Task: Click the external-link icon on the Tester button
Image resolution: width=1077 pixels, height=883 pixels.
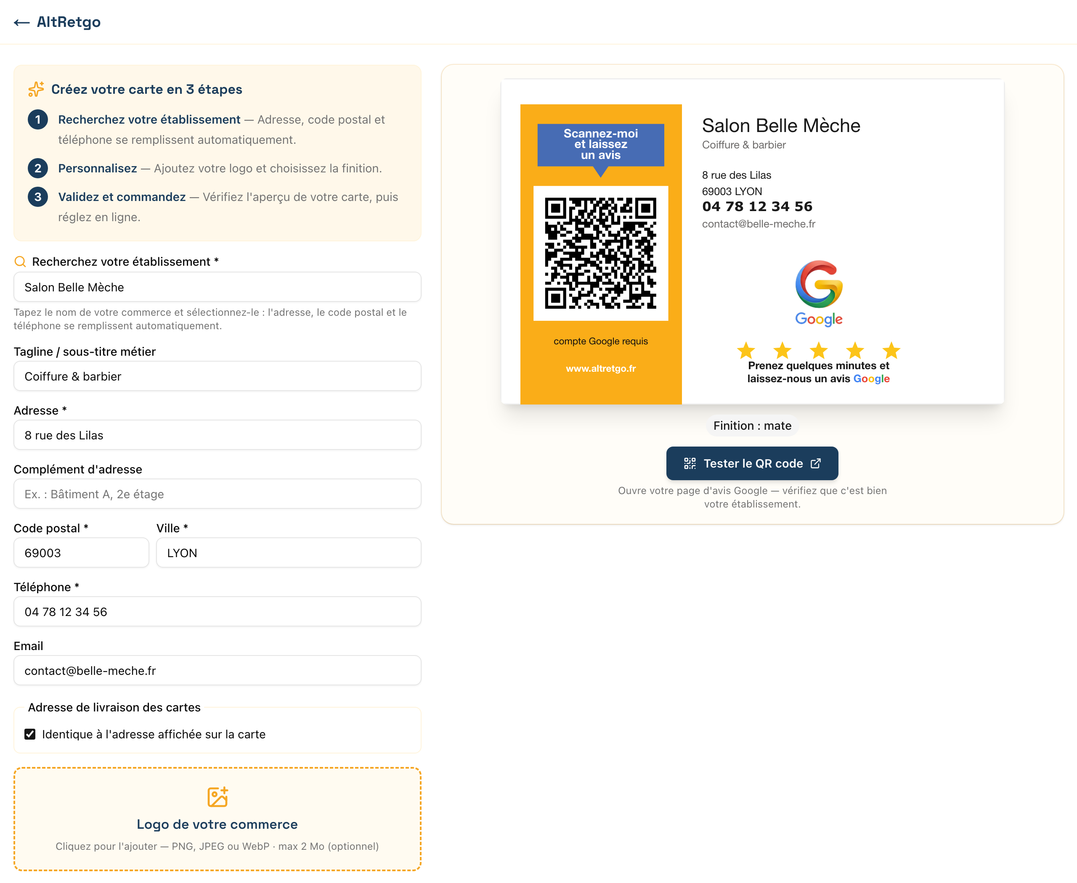Action: (815, 463)
